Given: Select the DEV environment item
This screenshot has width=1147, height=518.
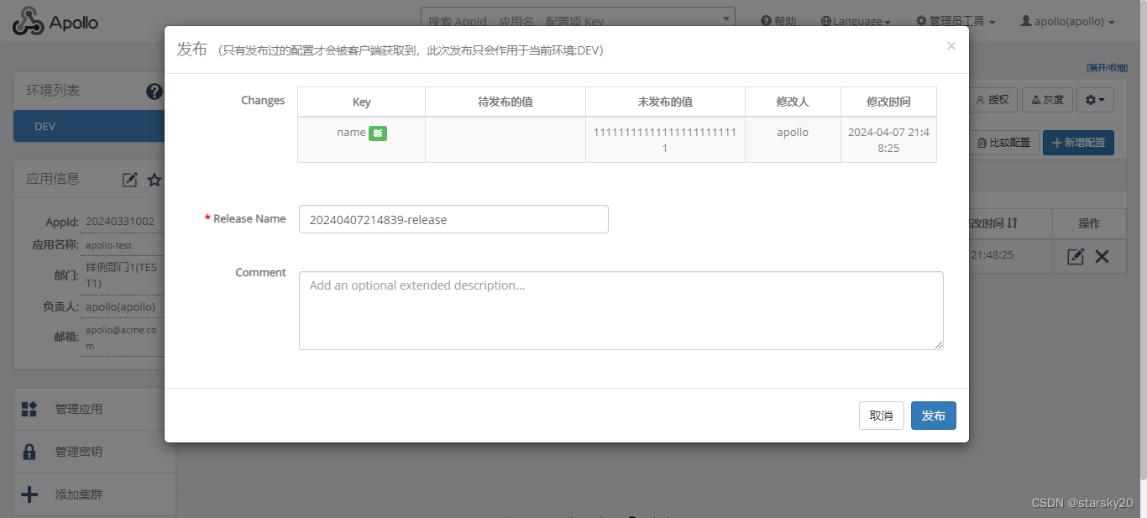Looking at the screenshot, I should (x=88, y=126).
